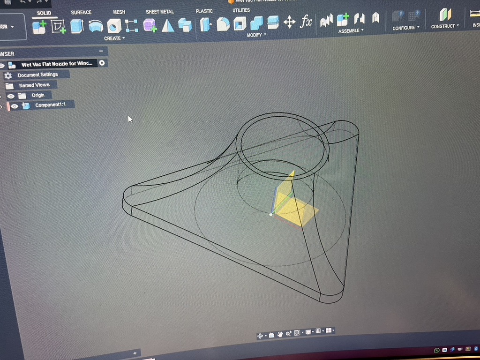480x360 pixels.
Task: Toggle visibility of the Origin folder
Action: pyautogui.click(x=11, y=96)
